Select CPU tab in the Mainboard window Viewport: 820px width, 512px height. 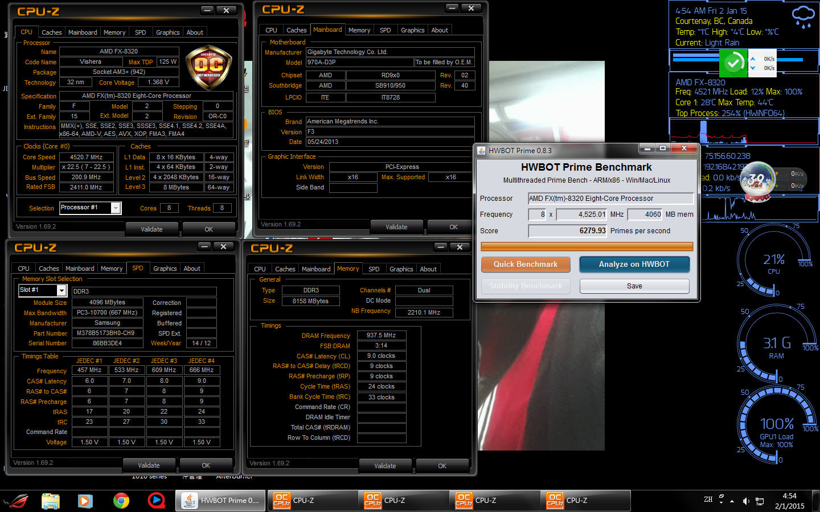(x=271, y=30)
